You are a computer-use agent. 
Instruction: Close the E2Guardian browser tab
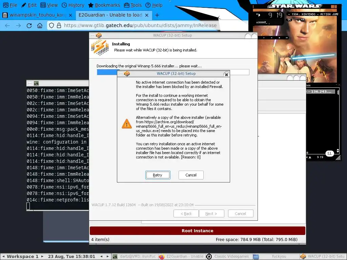click(x=146, y=15)
